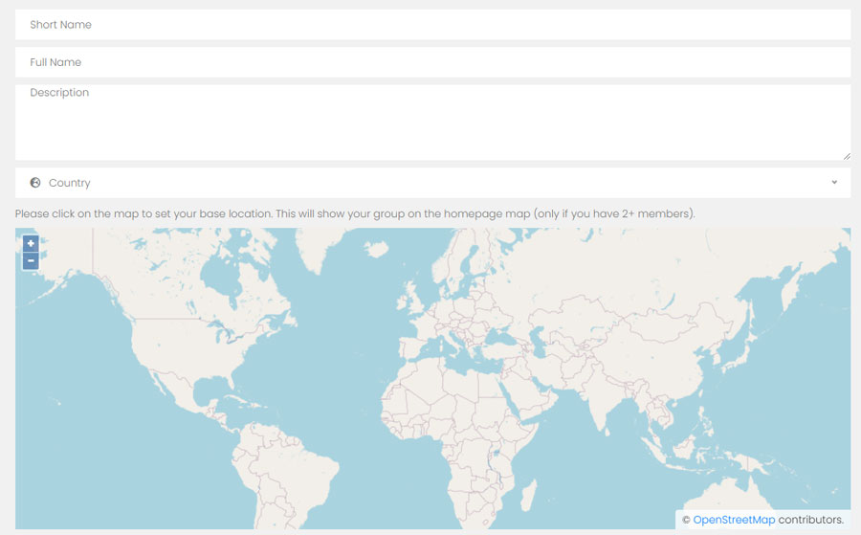This screenshot has height=535, width=861.
Task: Zoom in on the map with plus button
Action: coord(31,243)
